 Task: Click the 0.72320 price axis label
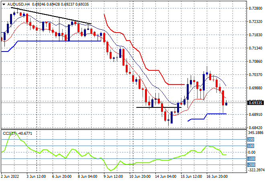click(x=255, y=21)
